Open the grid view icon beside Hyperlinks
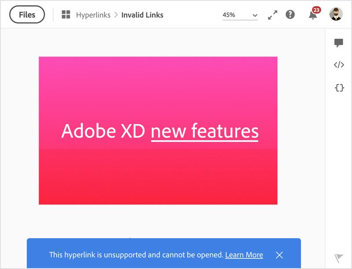The width and height of the screenshot is (352, 269). (x=66, y=15)
